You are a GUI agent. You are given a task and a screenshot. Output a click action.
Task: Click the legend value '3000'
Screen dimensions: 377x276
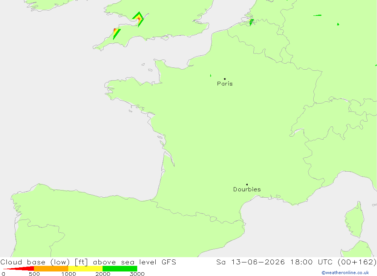[x=137, y=274]
